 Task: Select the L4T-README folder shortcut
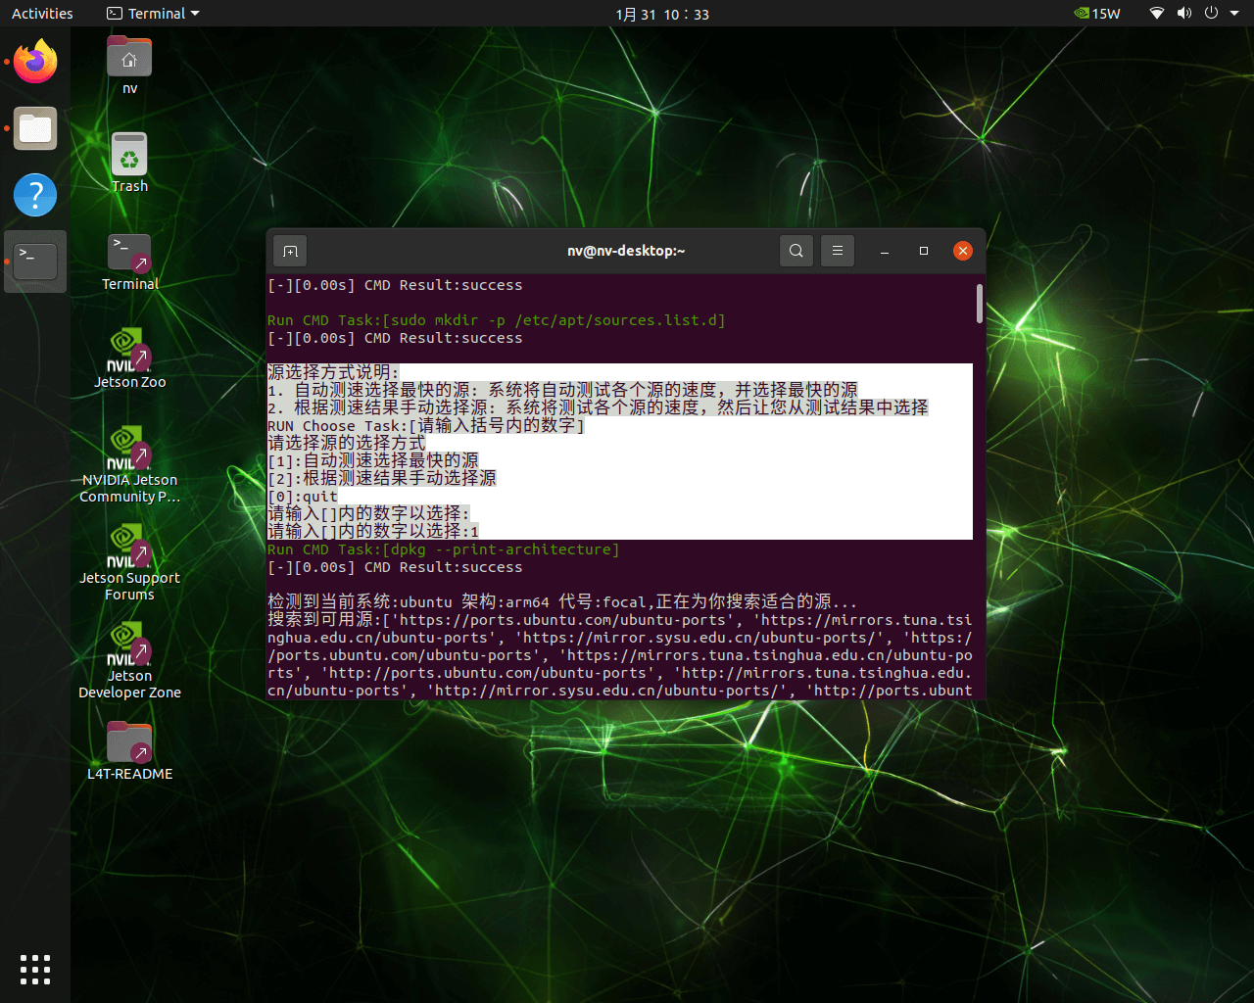tap(129, 746)
